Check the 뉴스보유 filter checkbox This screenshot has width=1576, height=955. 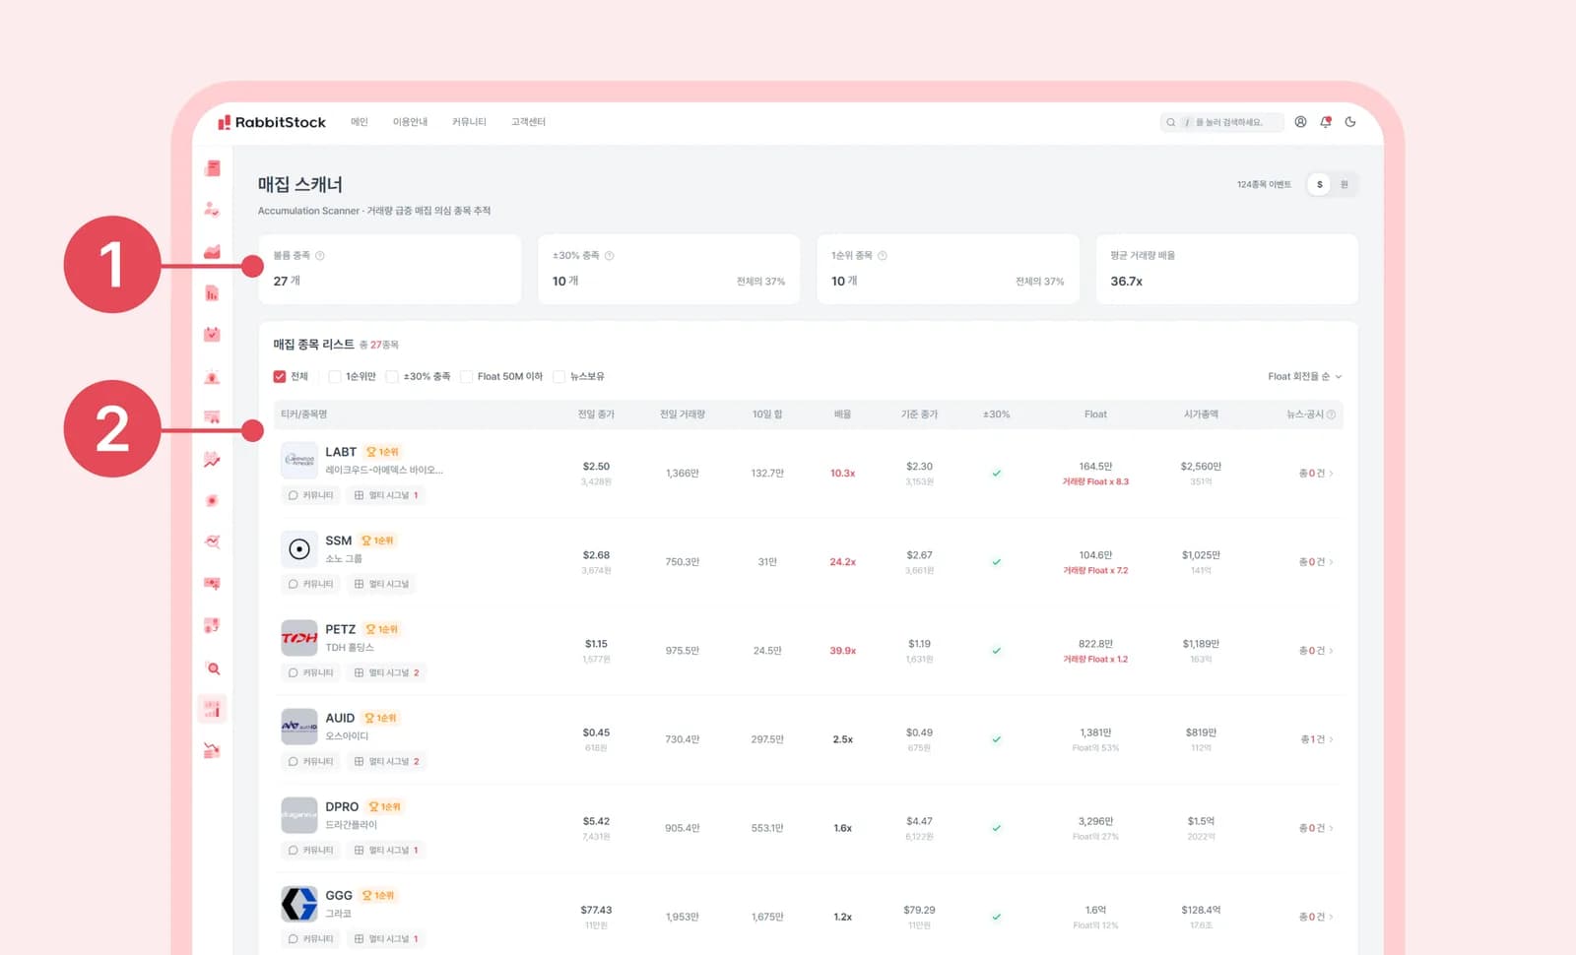559,376
